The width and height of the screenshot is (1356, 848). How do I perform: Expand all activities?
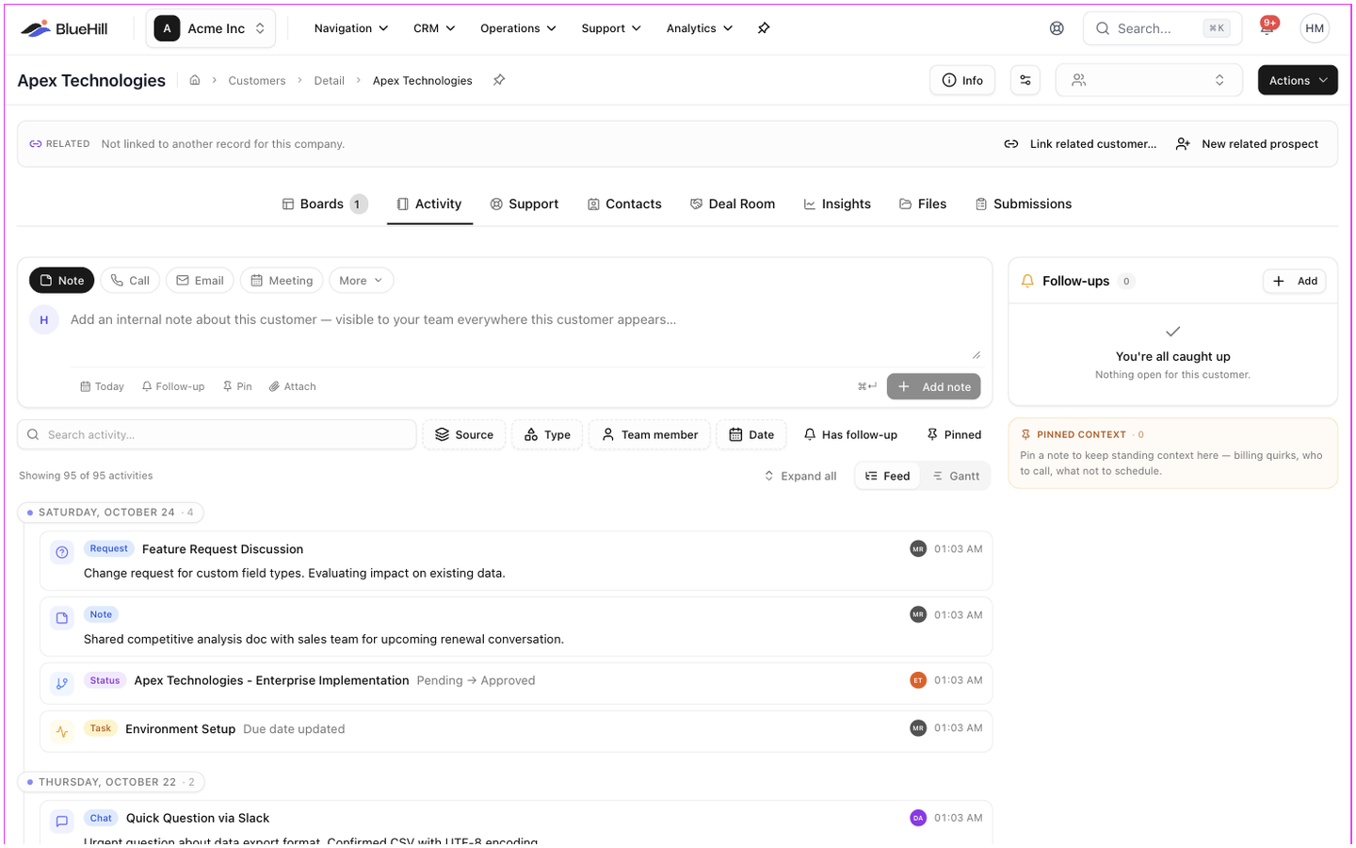(799, 476)
